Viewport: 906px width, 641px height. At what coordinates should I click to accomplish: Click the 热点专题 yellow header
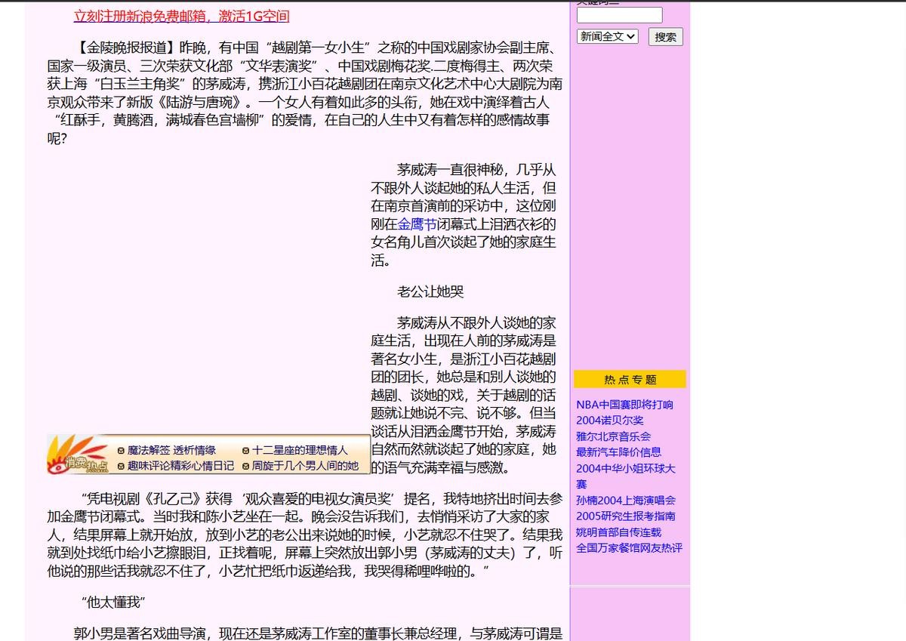tap(630, 379)
